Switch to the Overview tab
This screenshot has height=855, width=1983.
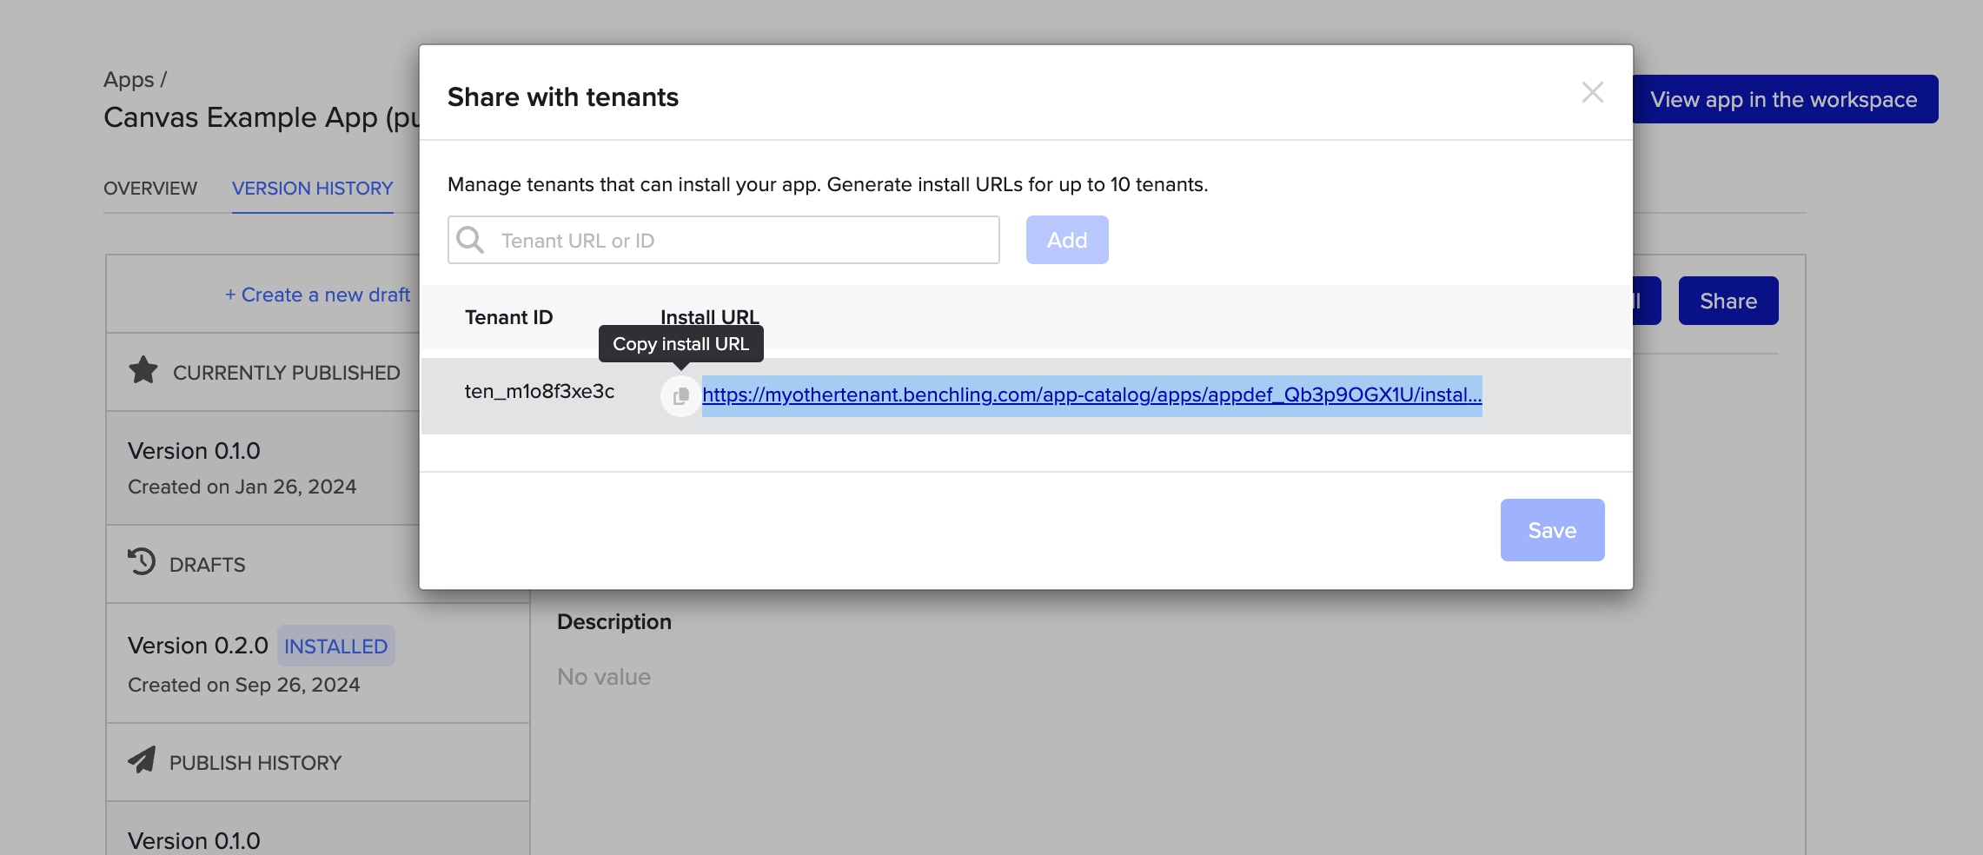[x=150, y=189]
